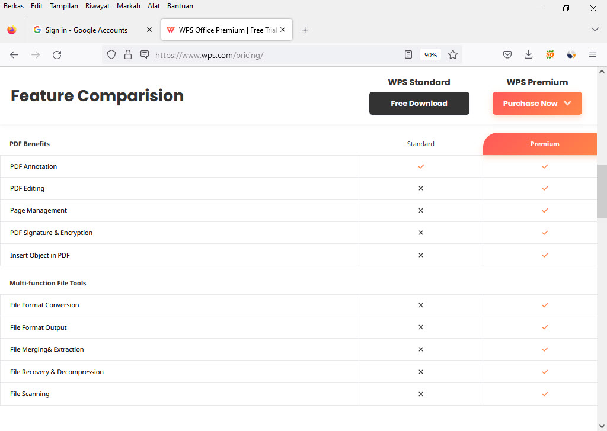Open the Firefox application menu
Image resolution: width=607 pixels, height=431 pixels.
592,54
